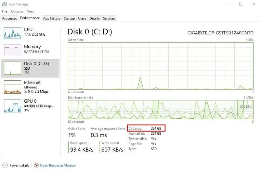
Task: Open the Ethernet activity graph icon
Action: coord(12,87)
